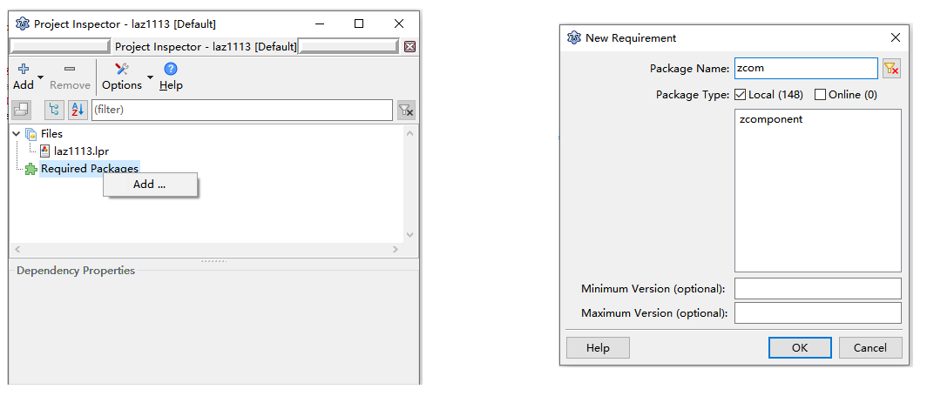Image resolution: width=927 pixels, height=396 pixels.
Task: Sort items alphabetically with A-Z icon
Action: click(x=78, y=110)
